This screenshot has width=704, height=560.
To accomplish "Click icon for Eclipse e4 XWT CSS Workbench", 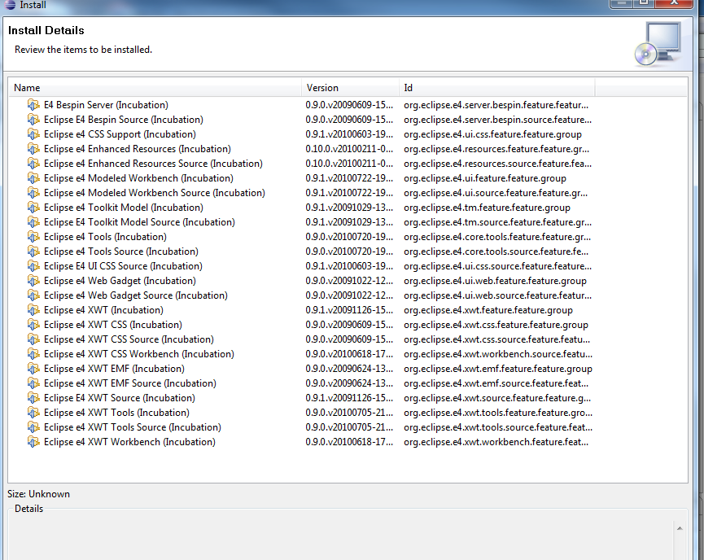I will (33, 354).
